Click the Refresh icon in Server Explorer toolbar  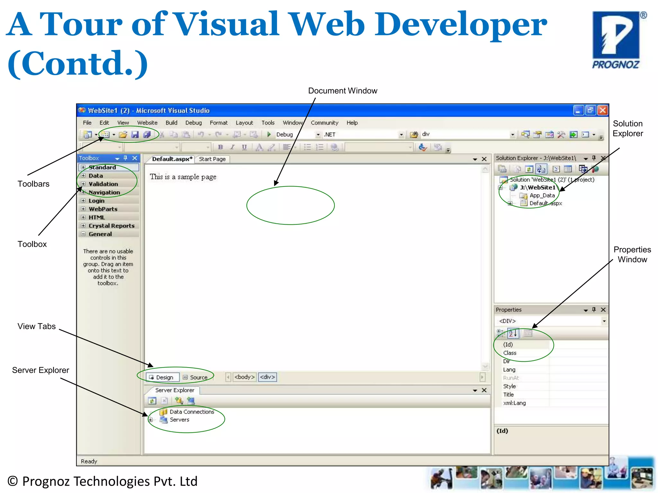tap(152, 401)
